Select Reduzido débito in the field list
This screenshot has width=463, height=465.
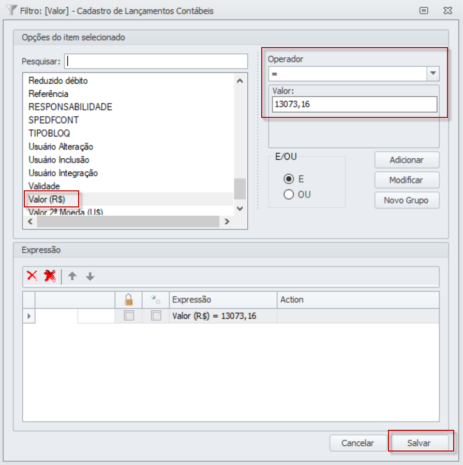58,81
